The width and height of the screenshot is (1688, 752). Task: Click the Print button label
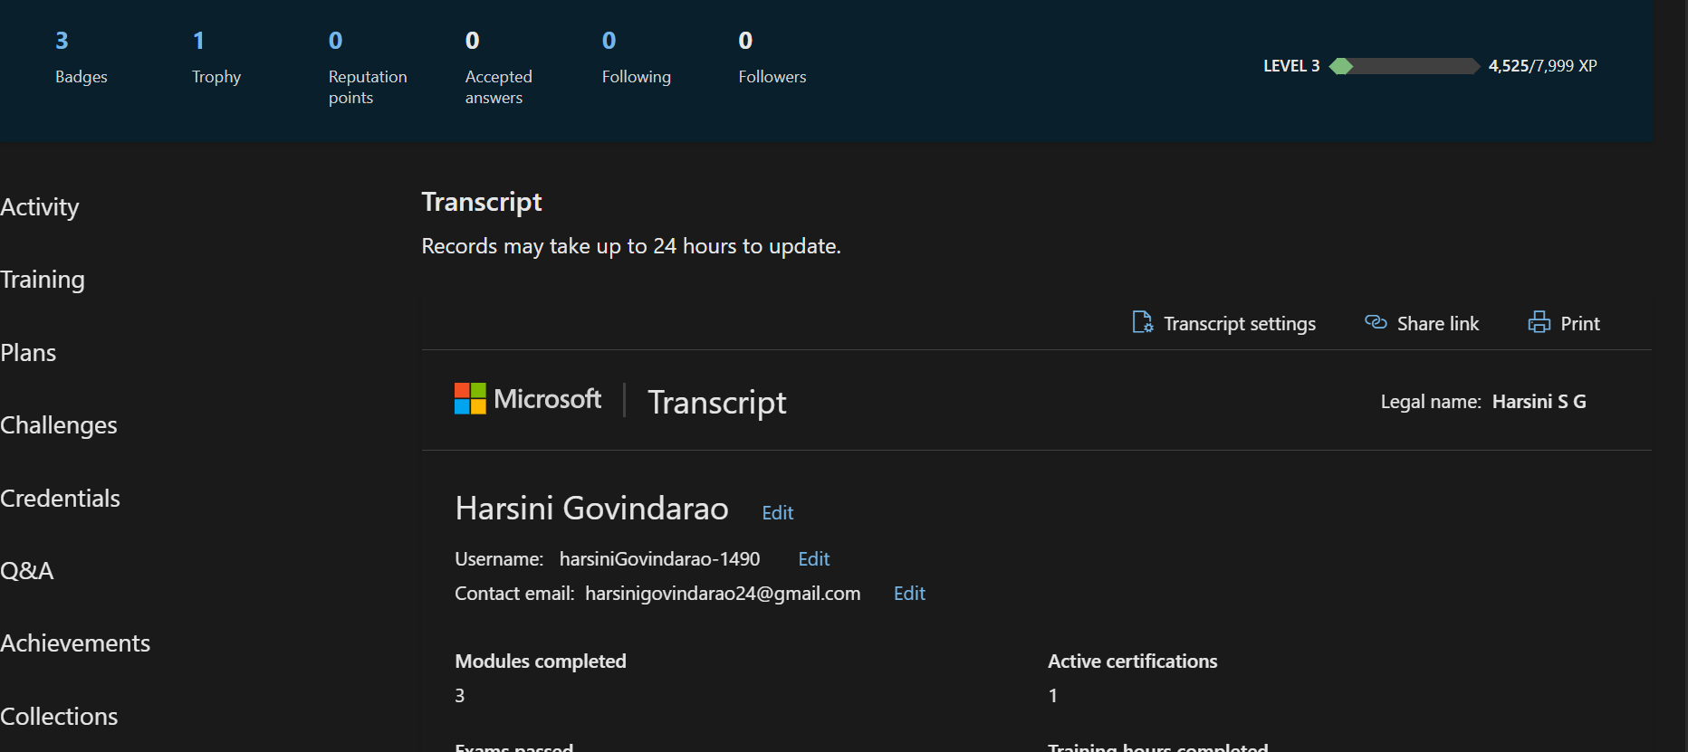(x=1580, y=324)
